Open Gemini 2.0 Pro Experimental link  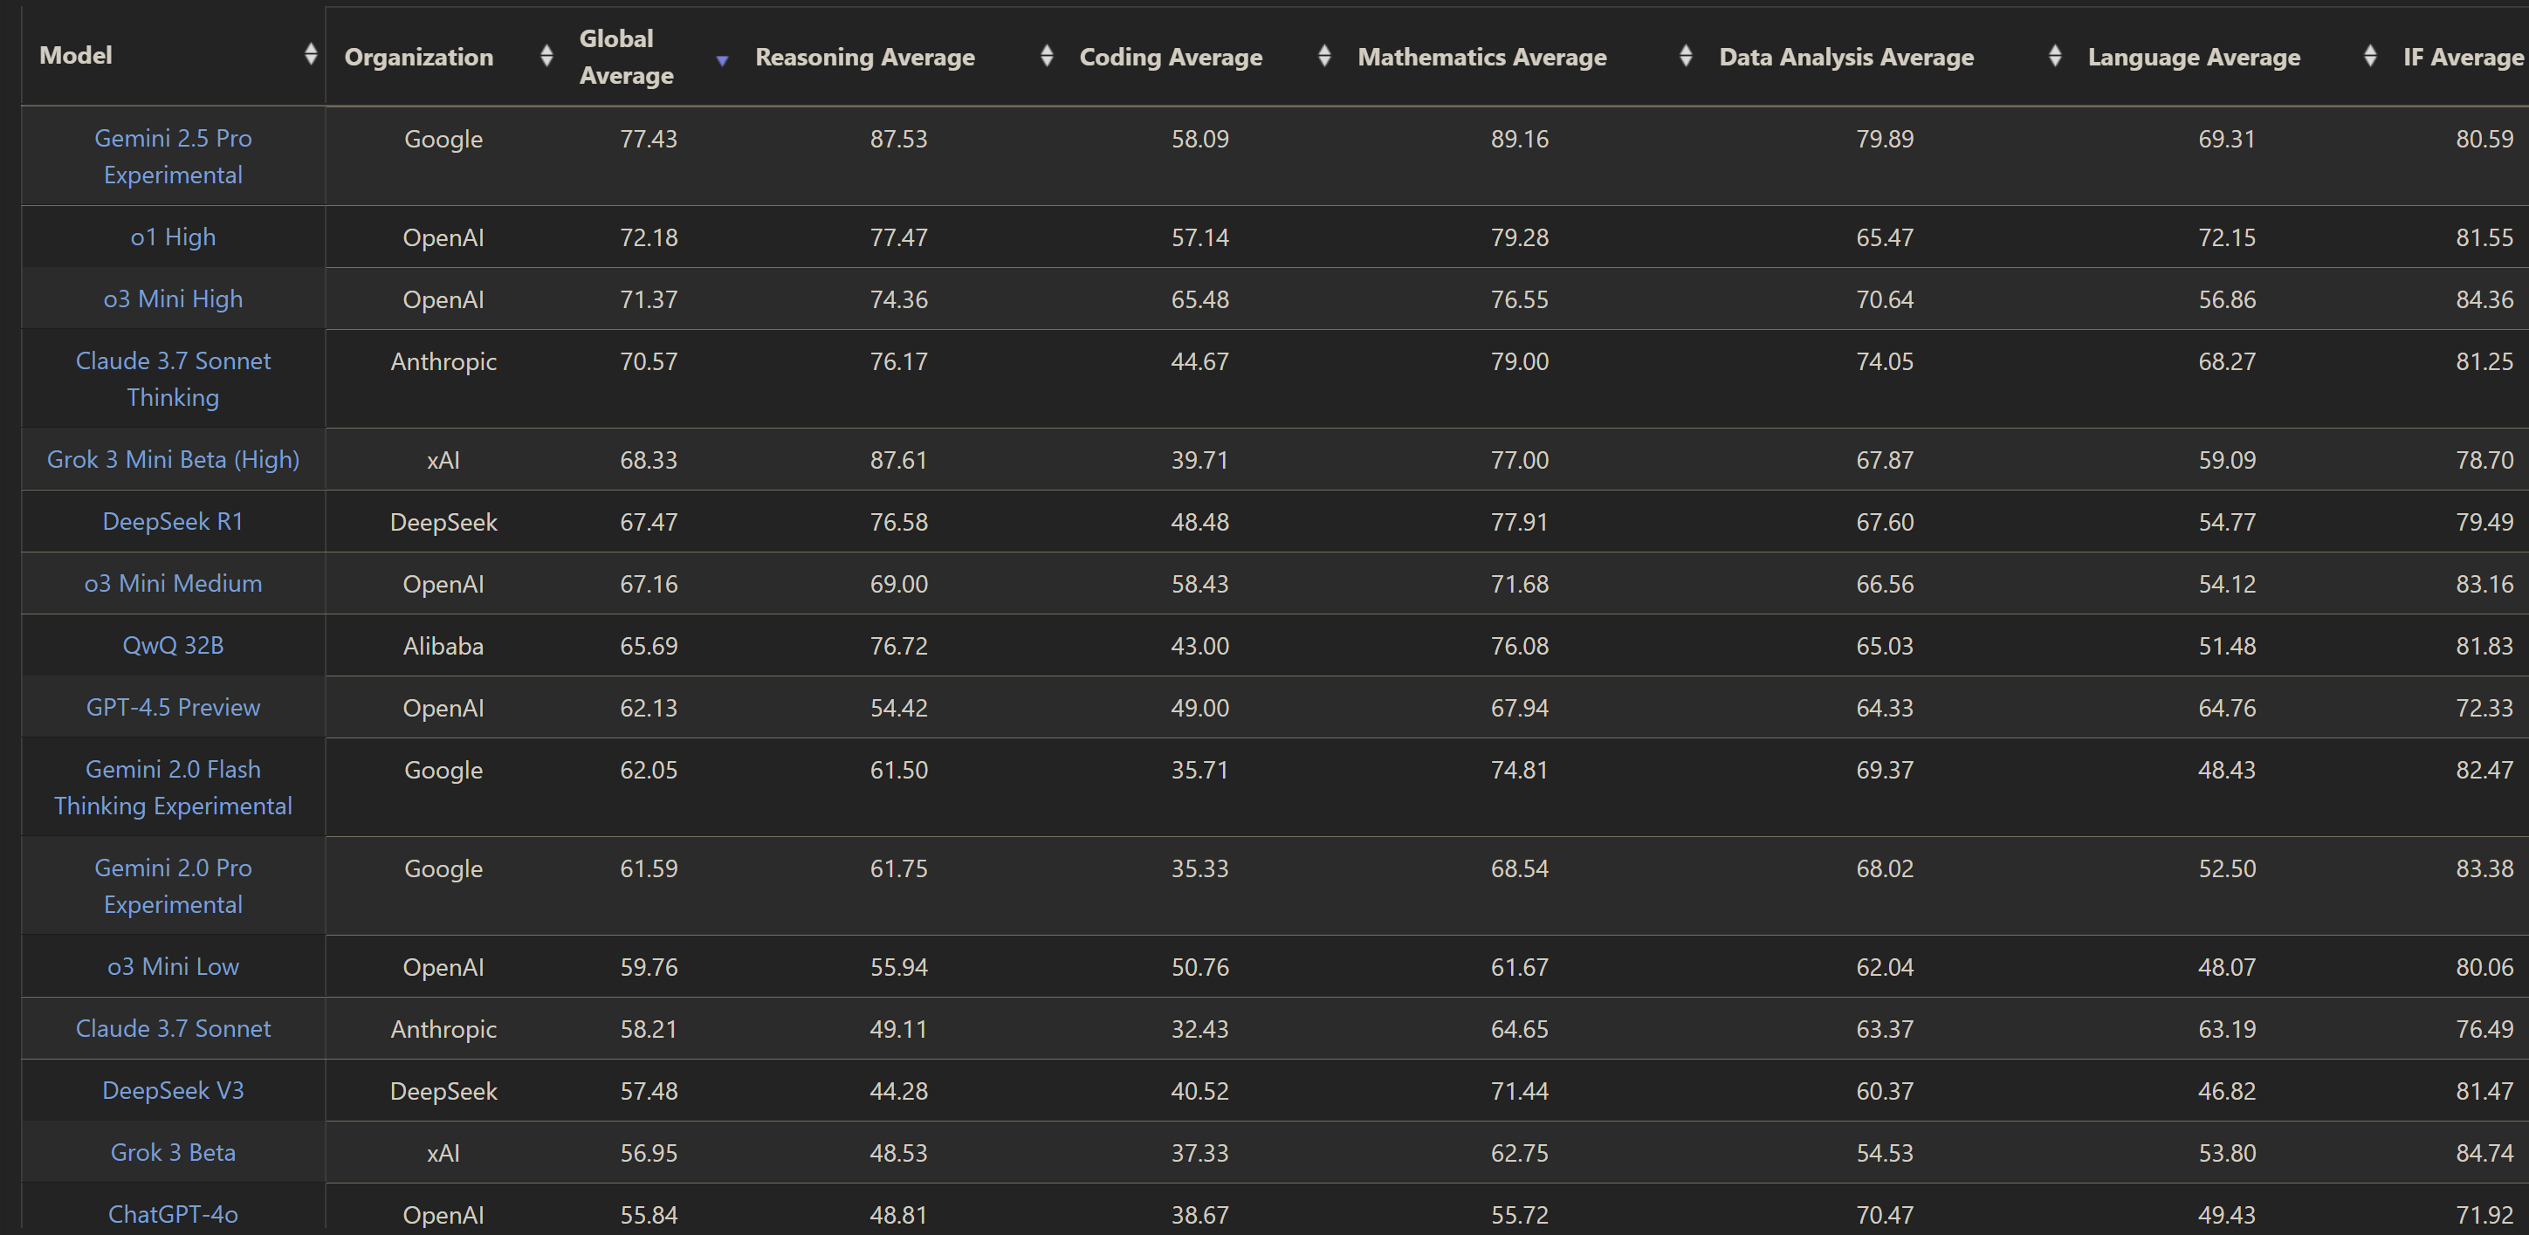[x=173, y=886]
